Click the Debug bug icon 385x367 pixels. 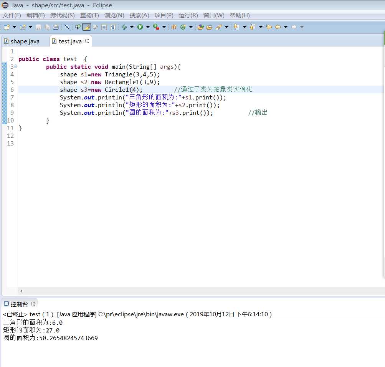pyautogui.click(x=124, y=27)
